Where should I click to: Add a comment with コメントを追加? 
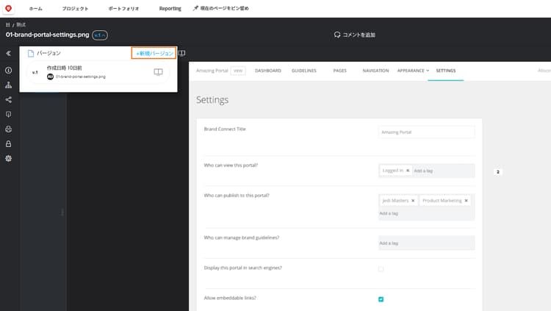[x=355, y=35]
